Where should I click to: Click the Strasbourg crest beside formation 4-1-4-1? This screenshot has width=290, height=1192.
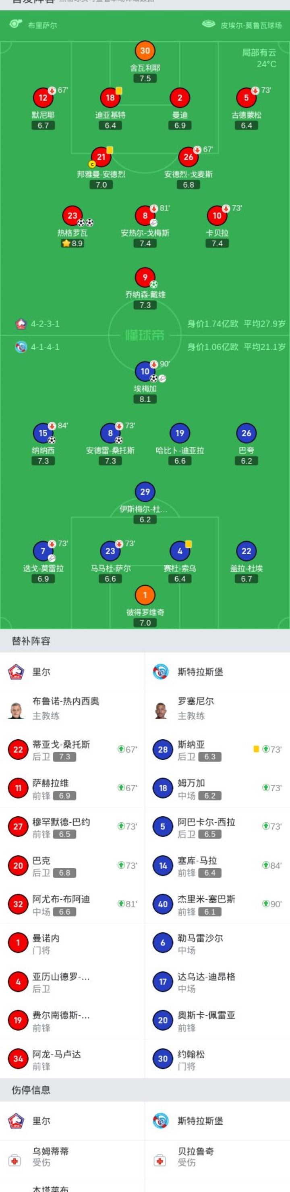point(21,345)
